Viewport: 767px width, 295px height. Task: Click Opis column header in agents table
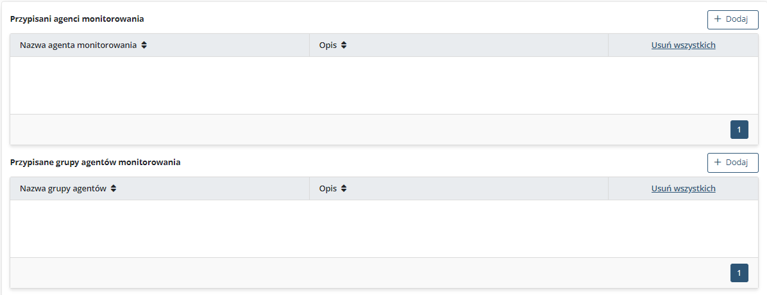[x=328, y=45]
